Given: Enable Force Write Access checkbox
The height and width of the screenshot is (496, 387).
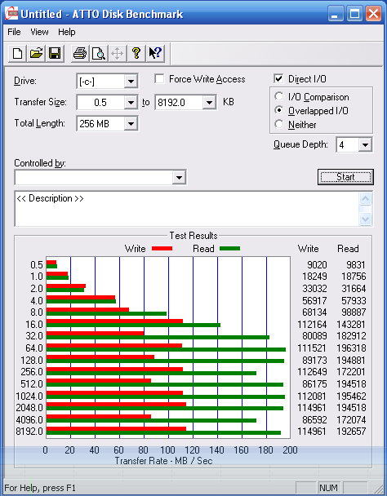Looking at the screenshot, I should pos(159,78).
